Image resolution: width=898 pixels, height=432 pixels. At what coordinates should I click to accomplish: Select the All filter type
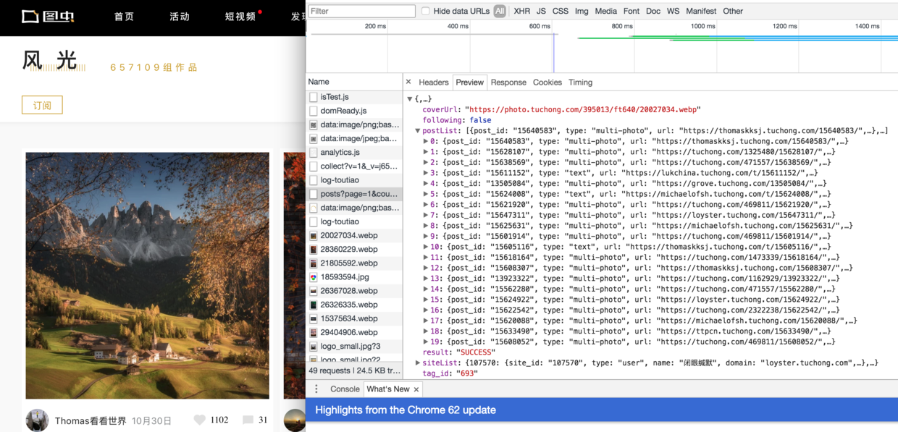[500, 11]
